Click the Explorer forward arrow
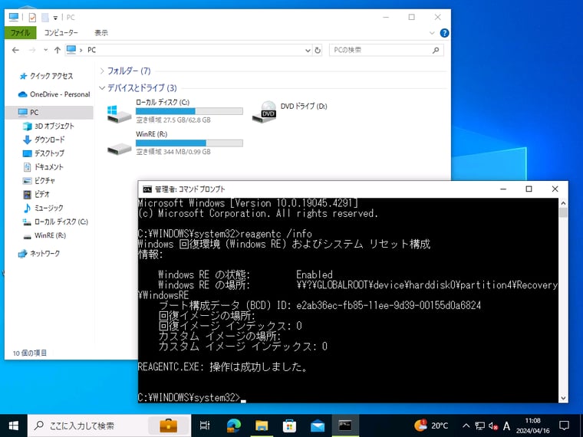 tap(32, 50)
